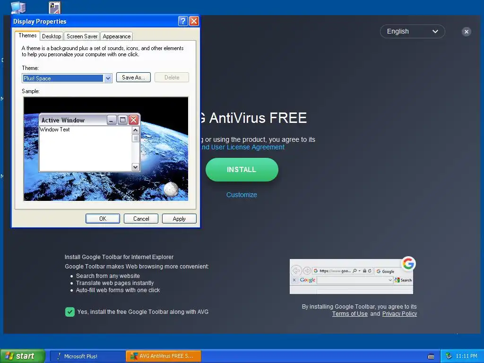Image resolution: width=484 pixels, height=363 pixels.
Task: Click the 'Install Google Toolbar for Internet Explorer' heading
Action: point(119,257)
